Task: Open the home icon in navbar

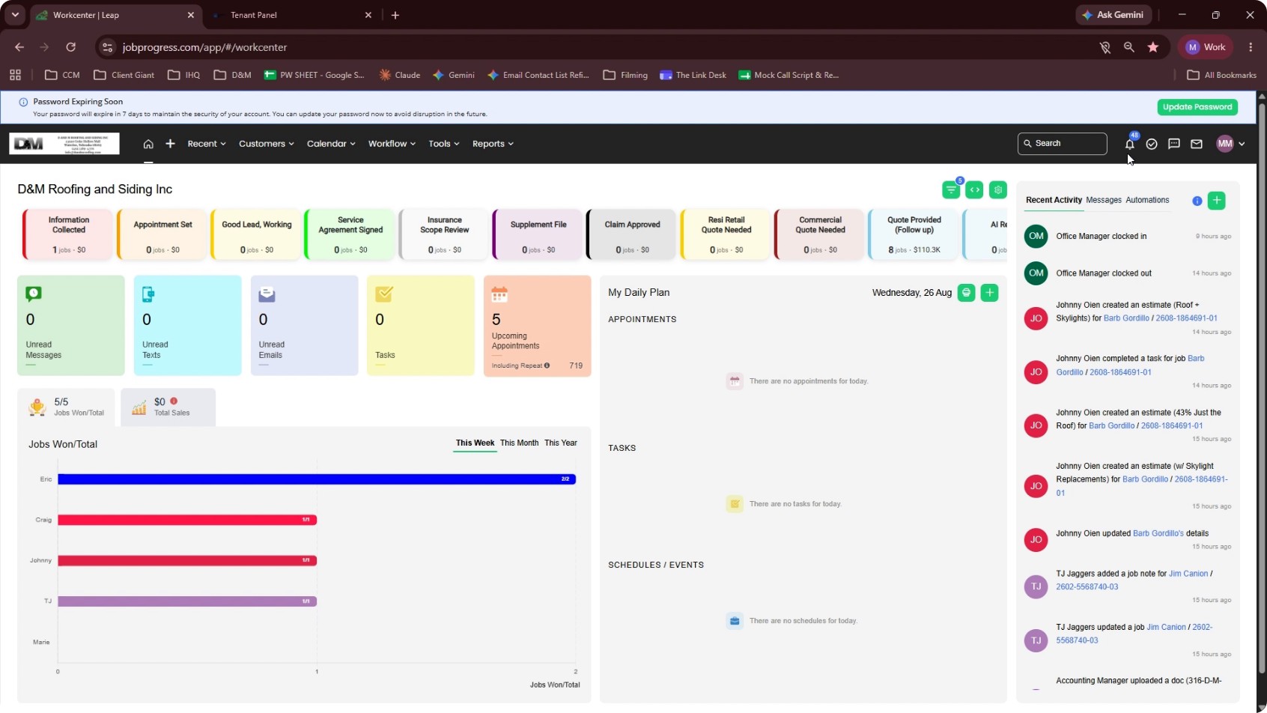Action: [148, 144]
